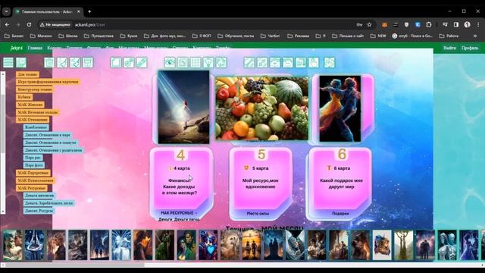Go back with the browser back arrow

(7, 24)
